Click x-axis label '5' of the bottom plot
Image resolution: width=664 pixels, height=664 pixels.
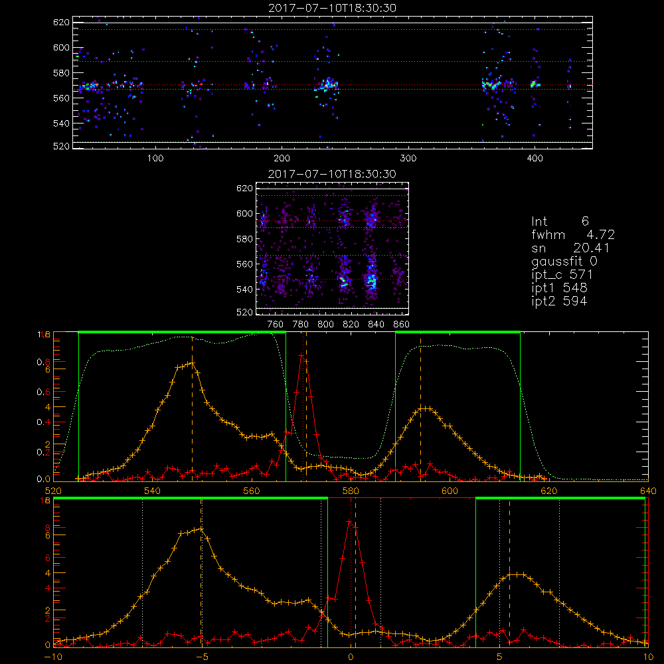tap(500, 657)
